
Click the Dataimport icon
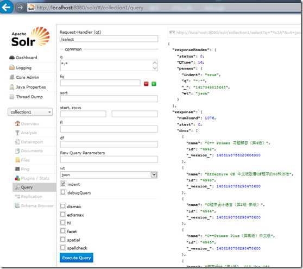point(17,142)
